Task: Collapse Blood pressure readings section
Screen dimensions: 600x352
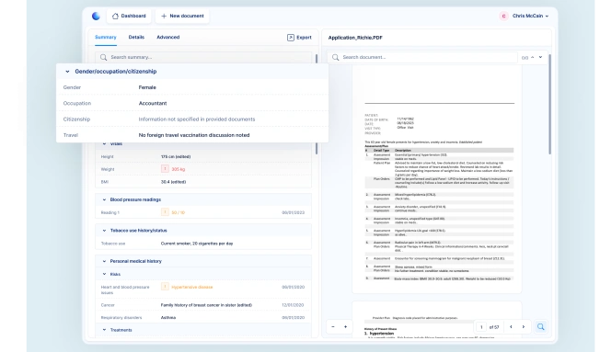Action: coord(104,199)
